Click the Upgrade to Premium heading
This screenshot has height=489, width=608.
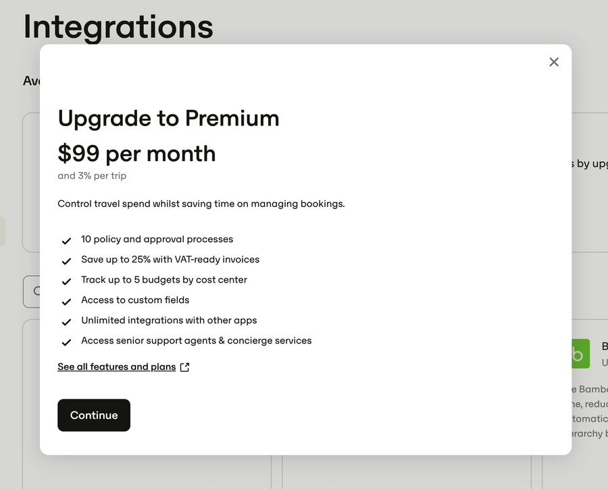tap(168, 118)
